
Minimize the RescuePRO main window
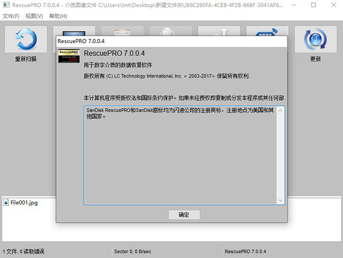[x=294, y=5]
